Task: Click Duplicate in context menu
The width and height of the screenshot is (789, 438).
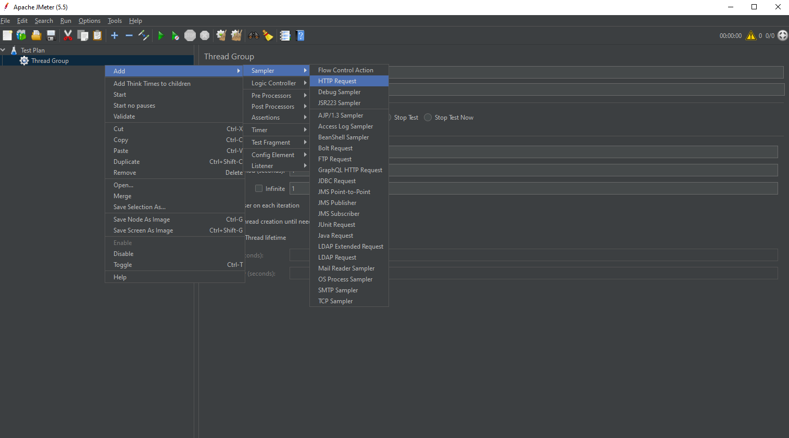Action: (174, 162)
